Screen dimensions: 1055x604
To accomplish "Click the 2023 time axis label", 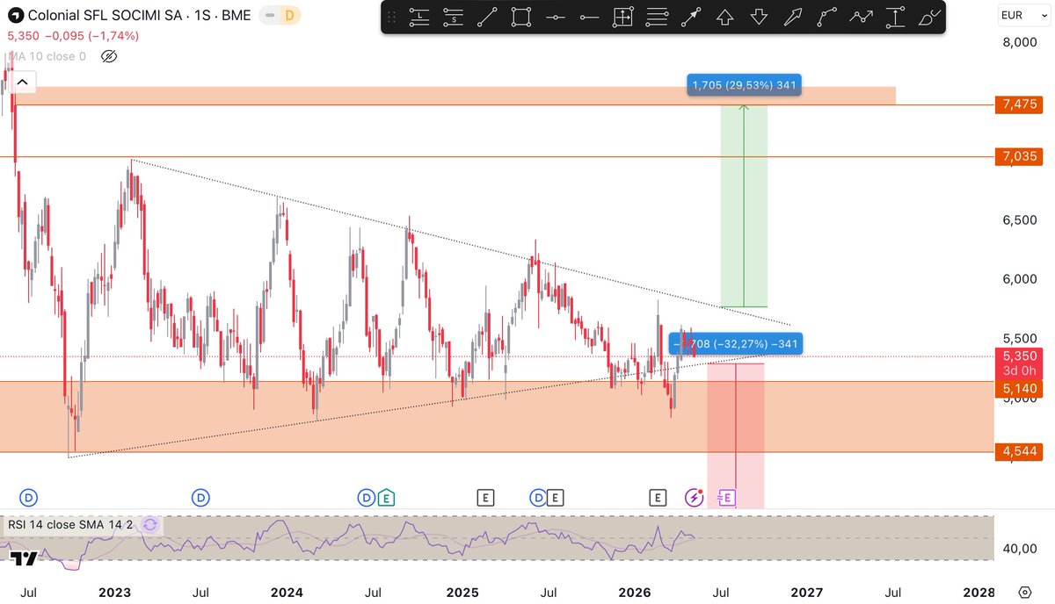I will coord(114,593).
